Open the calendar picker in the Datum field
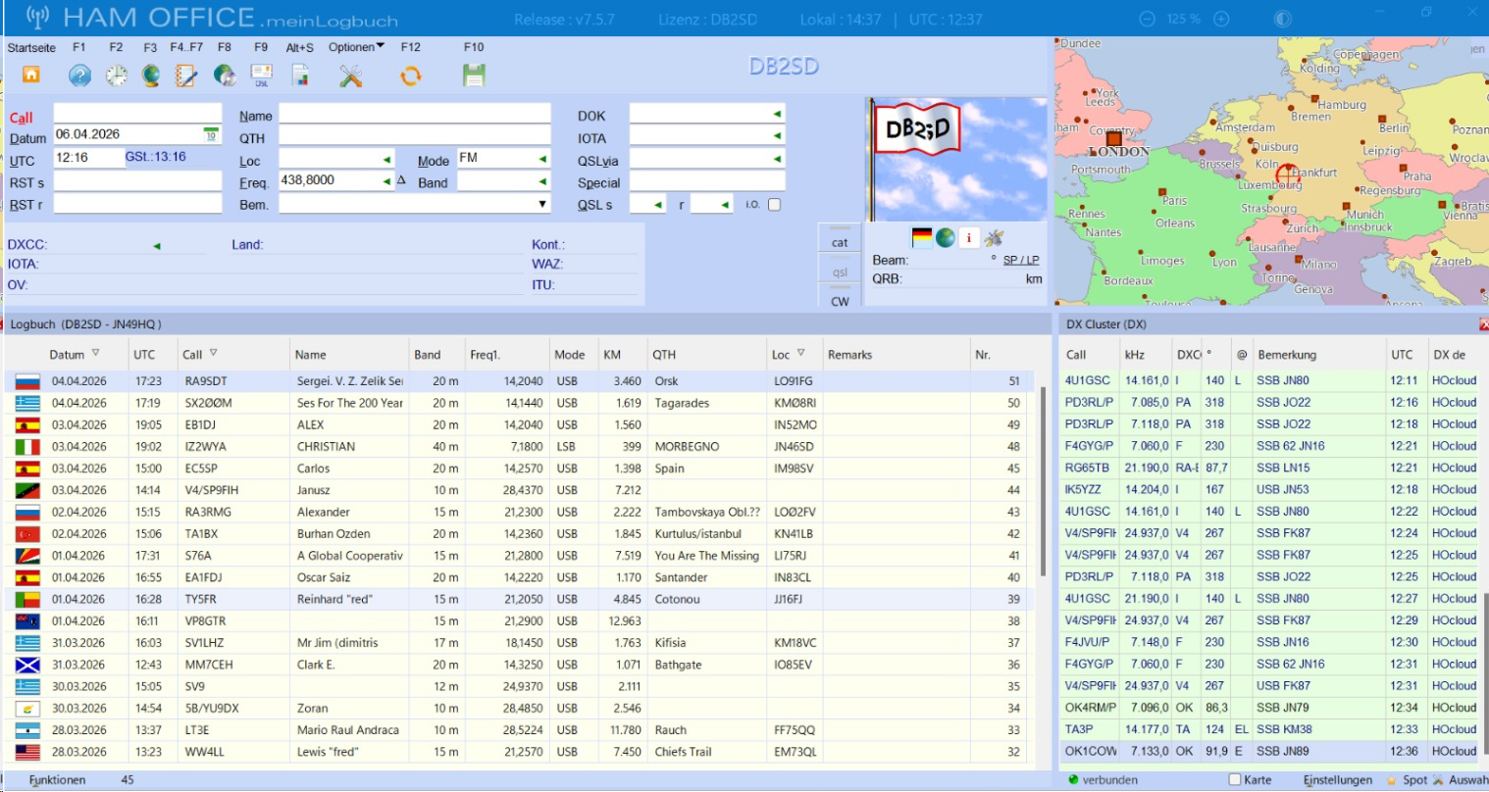The image size is (1489, 792). (x=211, y=134)
